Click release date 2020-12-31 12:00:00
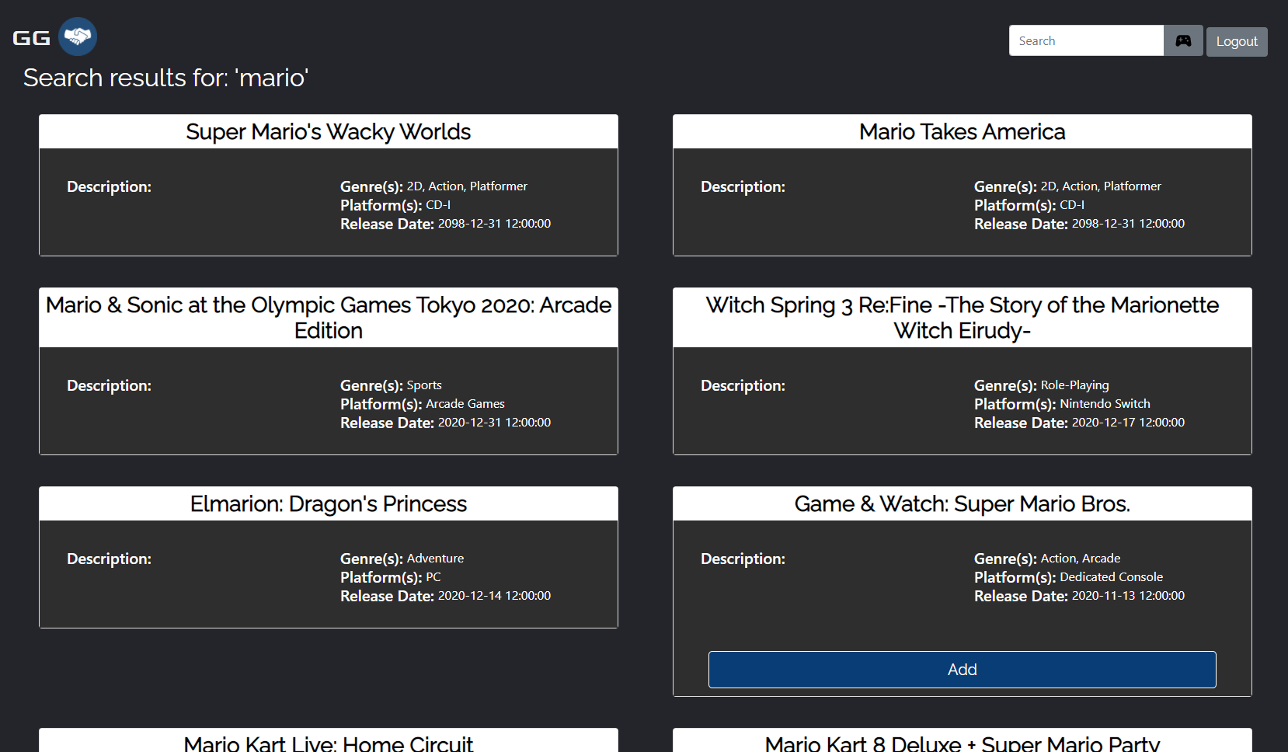 click(494, 423)
